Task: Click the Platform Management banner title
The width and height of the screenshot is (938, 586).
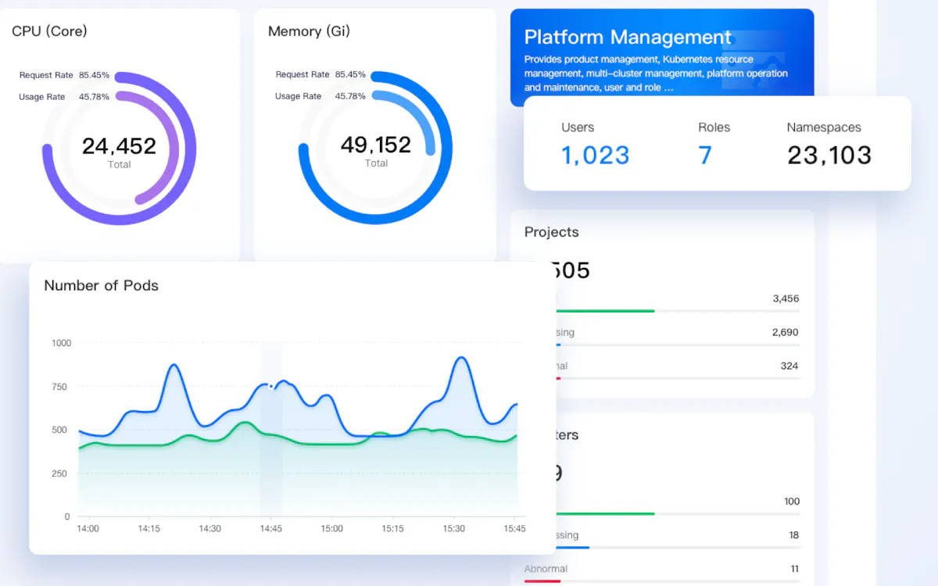Action: (628, 38)
